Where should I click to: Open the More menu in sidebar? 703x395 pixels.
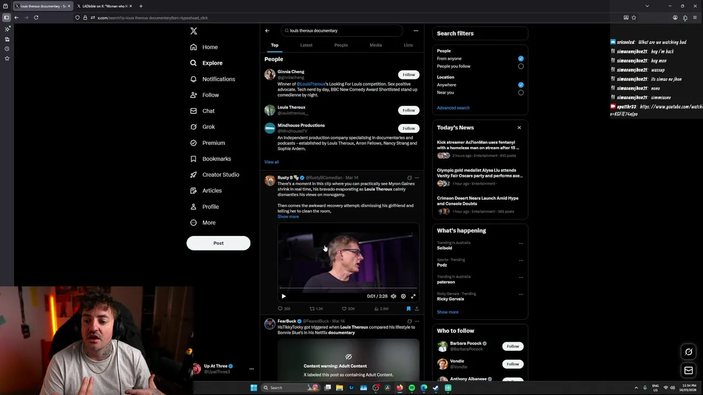pyautogui.click(x=203, y=223)
